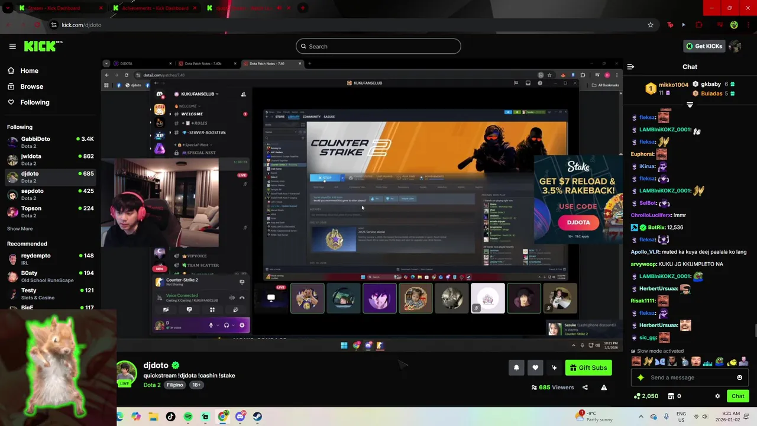Open the profile avatar menu
Viewport: 757px width, 426px height.
[x=735, y=46]
